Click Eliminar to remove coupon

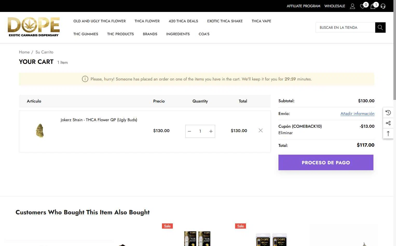[x=285, y=133]
